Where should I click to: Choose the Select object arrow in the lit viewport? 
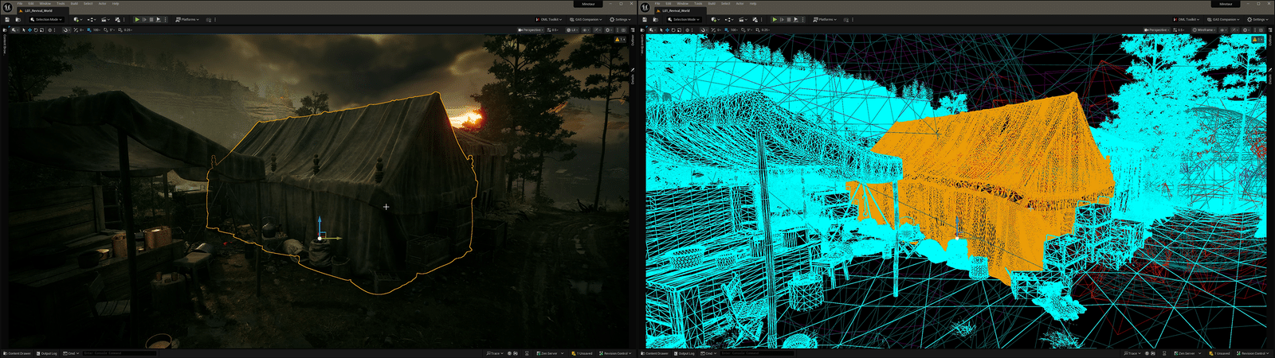pyautogui.click(x=24, y=30)
